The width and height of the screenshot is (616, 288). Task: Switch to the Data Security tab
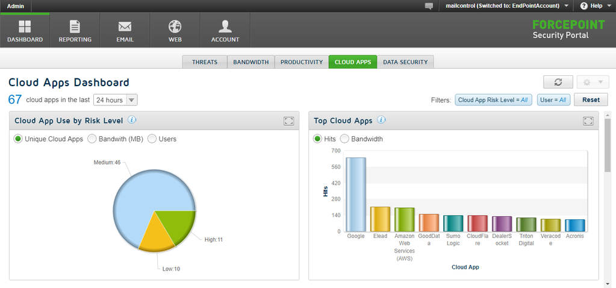point(405,62)
